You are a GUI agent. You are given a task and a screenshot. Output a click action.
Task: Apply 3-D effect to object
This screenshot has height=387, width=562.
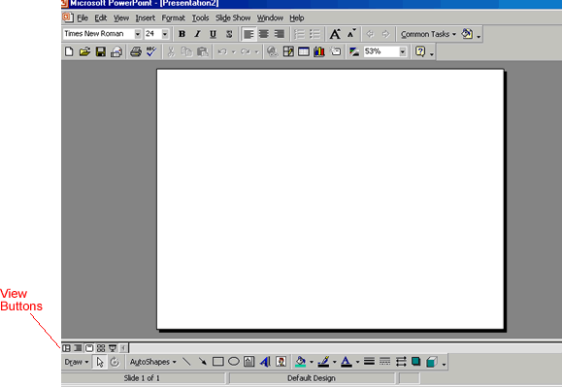[x=432, y=362]
